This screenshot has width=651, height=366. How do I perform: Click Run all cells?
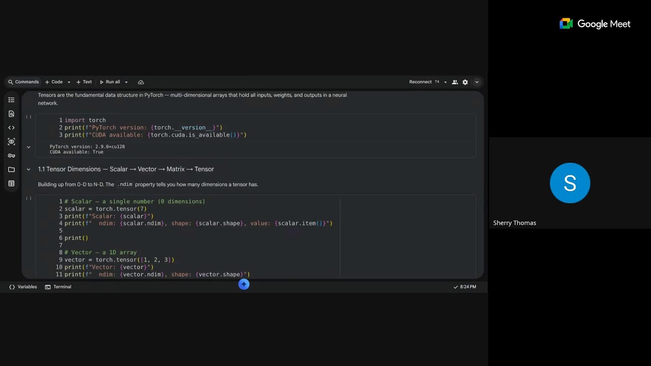pos(110,82)
